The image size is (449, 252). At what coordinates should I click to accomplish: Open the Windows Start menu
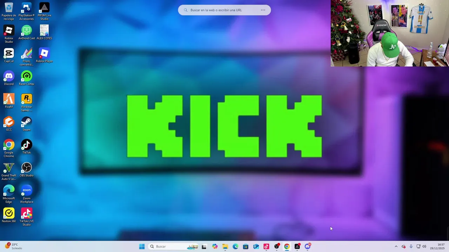click(x=142, y=246)
